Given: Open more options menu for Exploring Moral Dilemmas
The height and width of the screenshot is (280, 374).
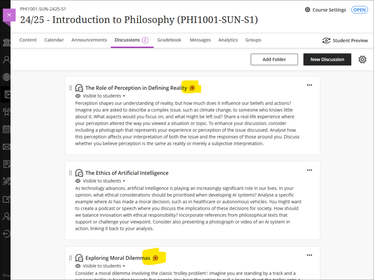Looking at the screenshot, I should pyautogui.click(x=309, y=255).
